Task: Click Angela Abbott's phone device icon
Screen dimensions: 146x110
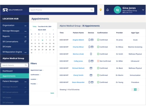Action: pyautogui.click(x=89, y=40)
